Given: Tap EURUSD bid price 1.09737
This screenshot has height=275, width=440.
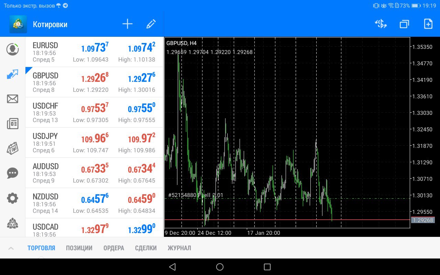Looking at the screenshot, I should tap(95, 47).
